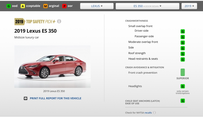Click the only certain trims/options note
Viewport: 203px width, 118px height.
pyautogui.click(x=183, y=92)
